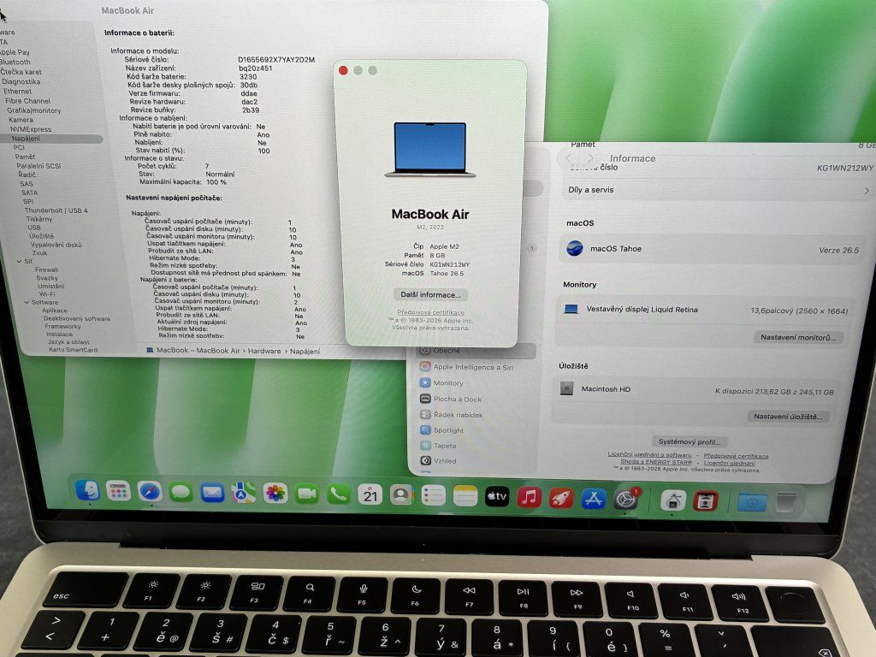Collapse the Síť tree section
876x657 pixels.
pos(20,261)
